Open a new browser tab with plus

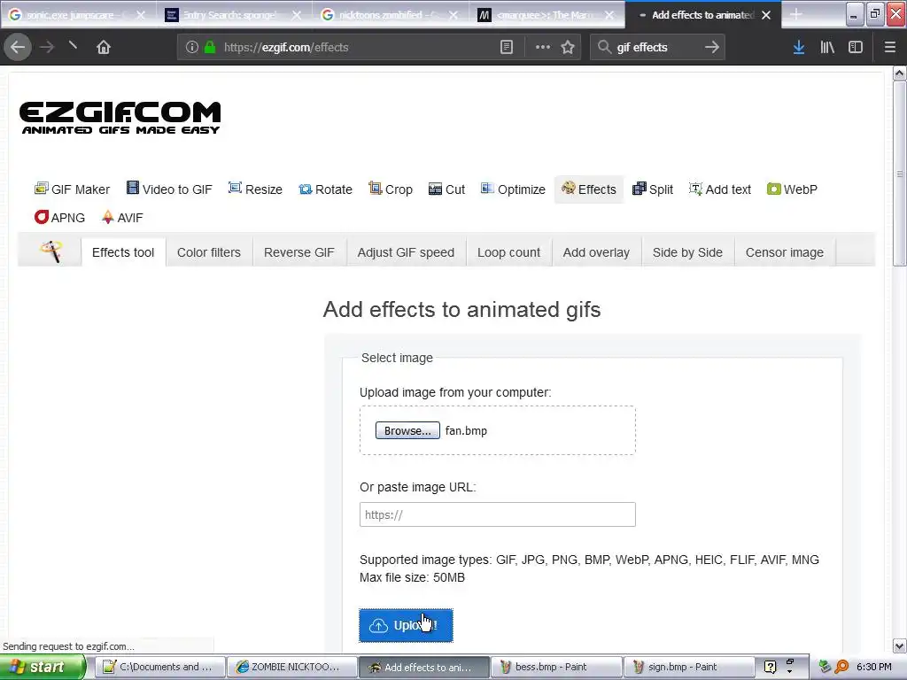pos(796,14)
